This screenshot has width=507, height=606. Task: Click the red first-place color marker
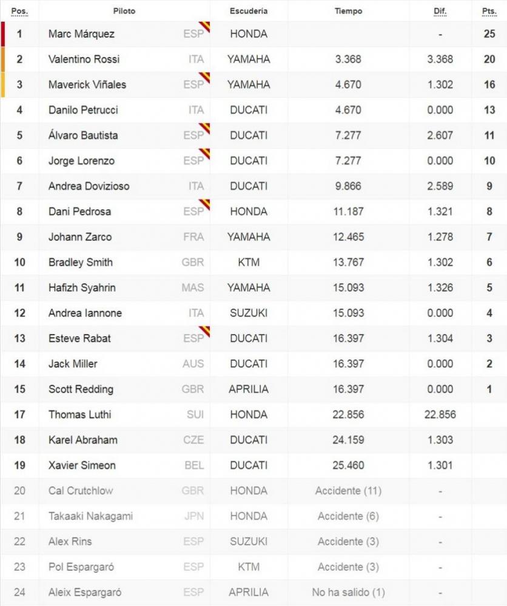tap(3, 34)
